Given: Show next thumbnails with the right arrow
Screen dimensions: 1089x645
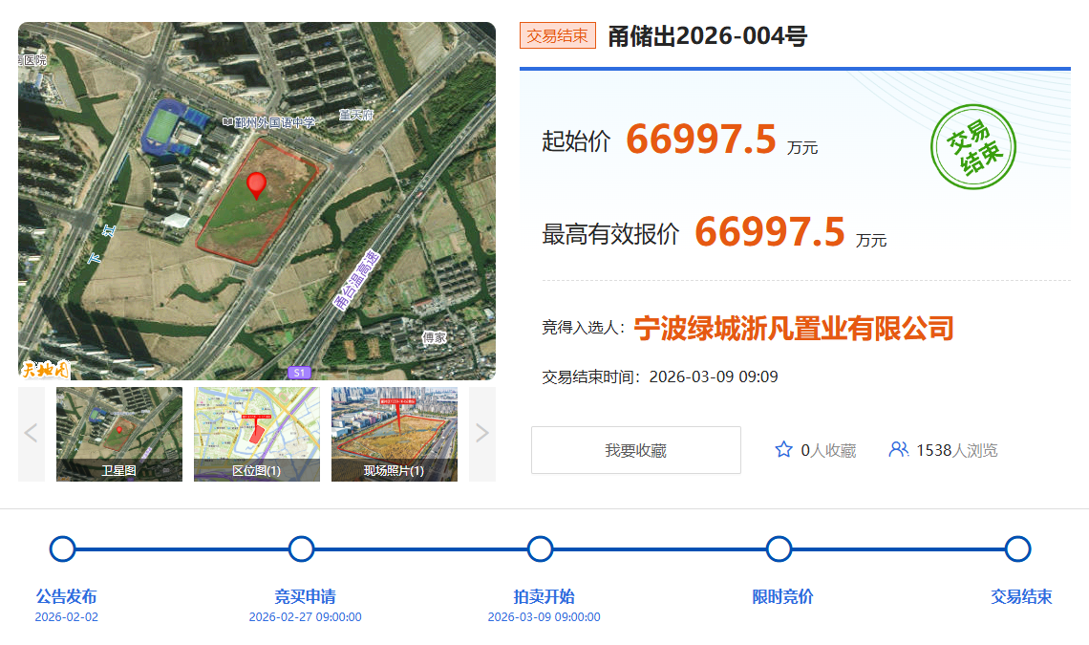Looking at the screenshot, I should [x=482, y=434].
